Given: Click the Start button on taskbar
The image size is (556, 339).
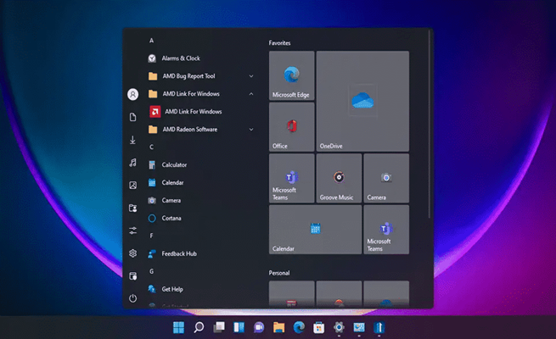Looking at the screenshot, I should point(179,327).
